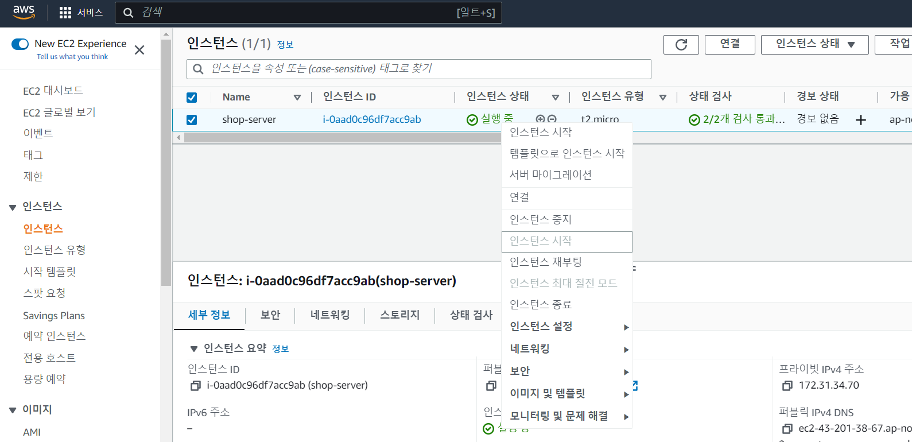Click the horizontal scrollbar under the instance table

pos(342,138)
